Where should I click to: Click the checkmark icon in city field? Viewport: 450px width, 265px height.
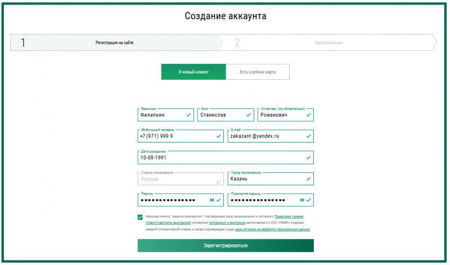coord(308,179)
